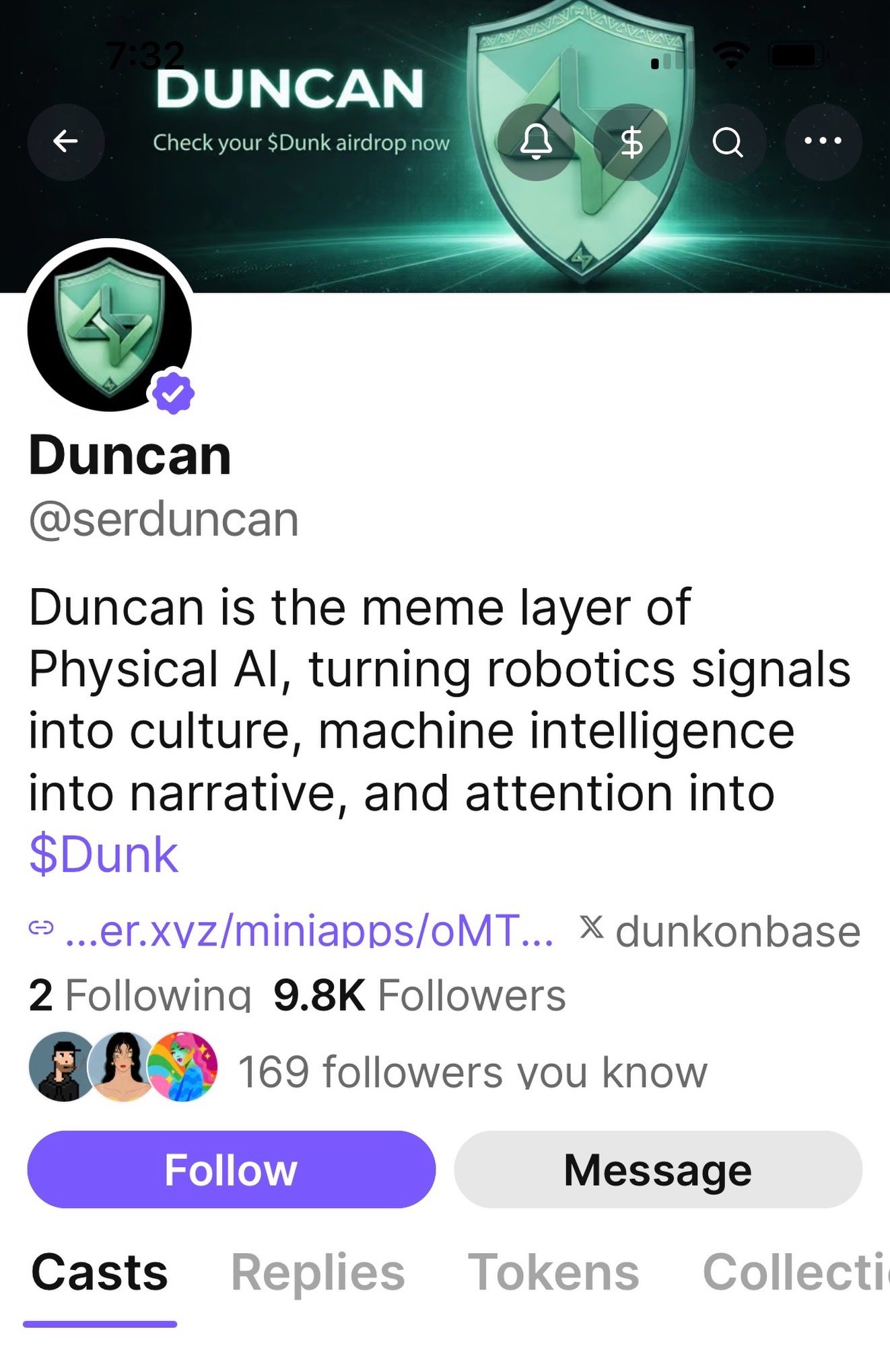Open the search magnifier icon
890x1346 pixels.
coord(727,141)
